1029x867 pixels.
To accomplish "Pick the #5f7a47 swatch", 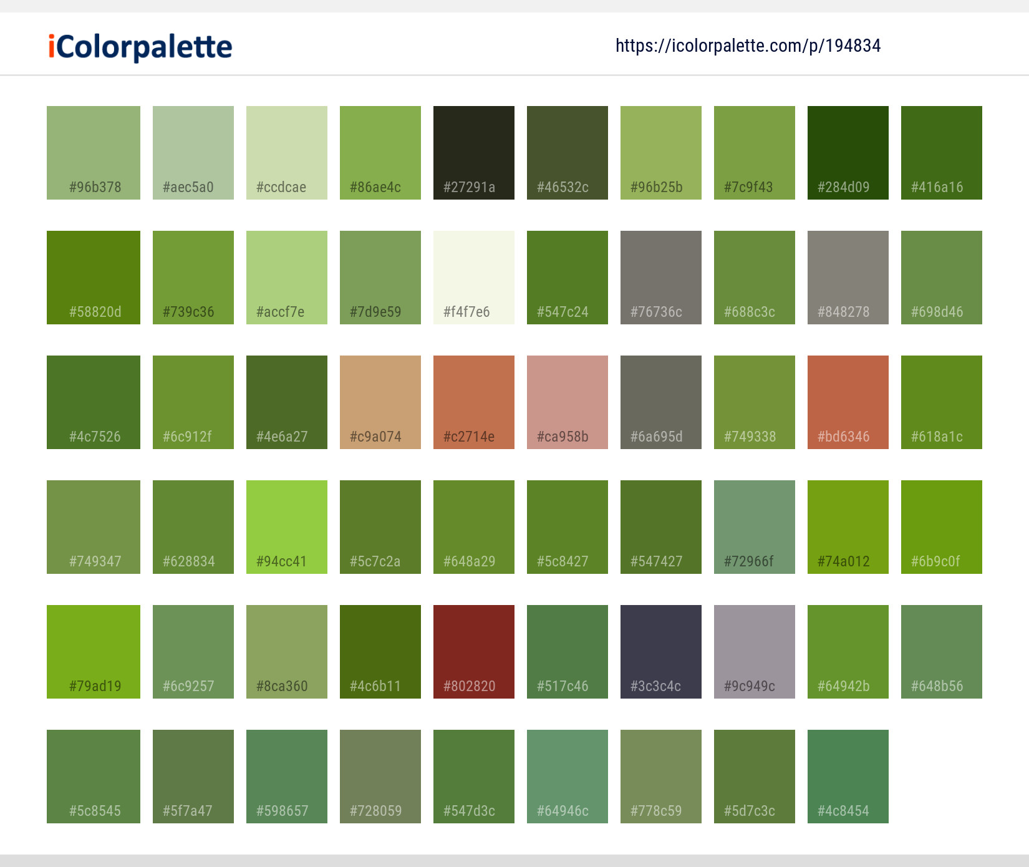I will 193,777.
